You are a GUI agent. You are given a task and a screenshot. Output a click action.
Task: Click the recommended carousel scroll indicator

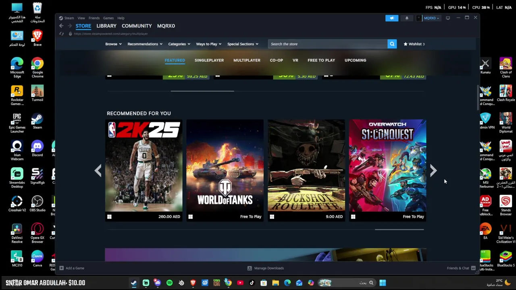click(399, 230)
